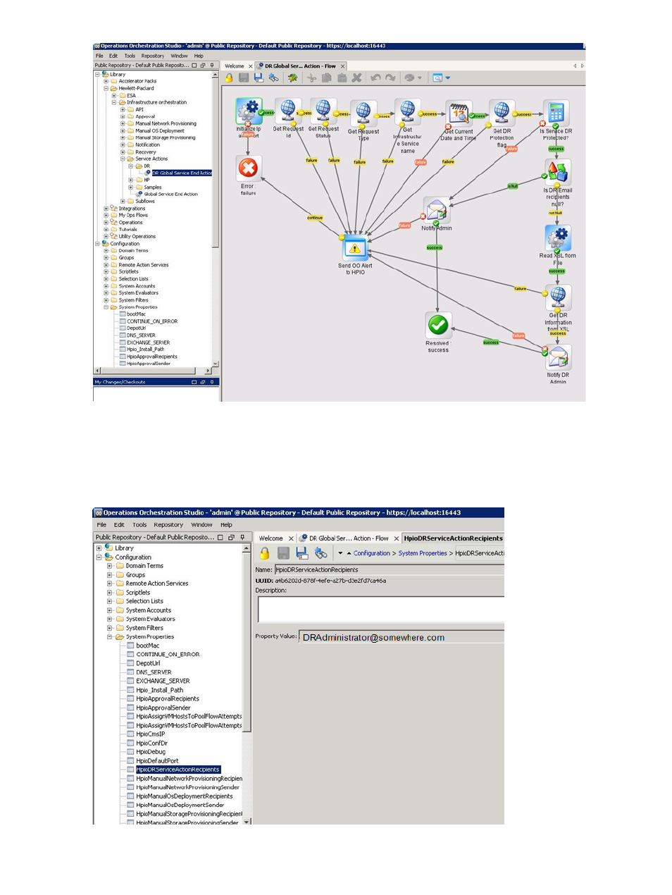The image size is (672, 895).
Task: Click the Error failure red X step
Action: 248,168
